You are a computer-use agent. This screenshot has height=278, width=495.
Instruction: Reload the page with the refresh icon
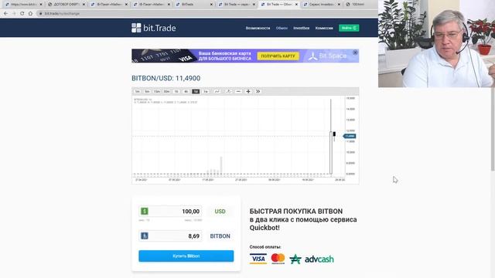[22, 14]
